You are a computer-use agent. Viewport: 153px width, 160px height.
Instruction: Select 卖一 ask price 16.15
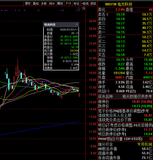120,32
